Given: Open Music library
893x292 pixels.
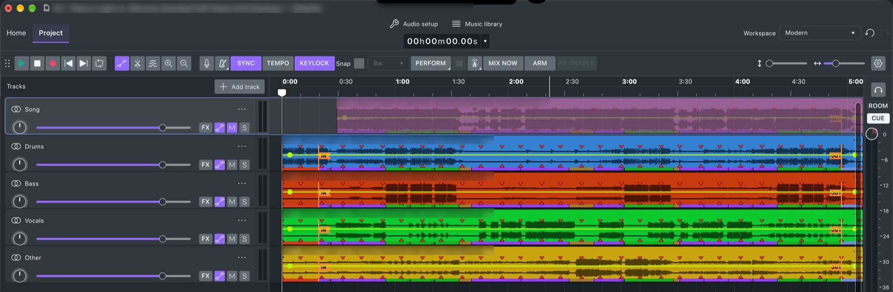Looking at the screenshot, I should [477, 24].
